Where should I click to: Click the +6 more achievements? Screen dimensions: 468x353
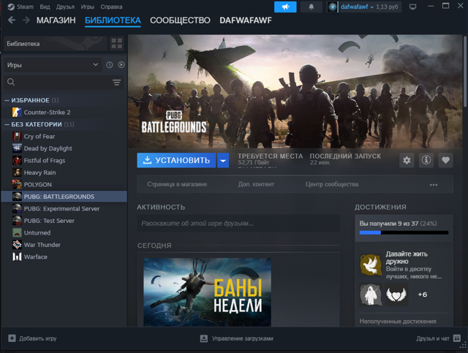click(423, 295)
